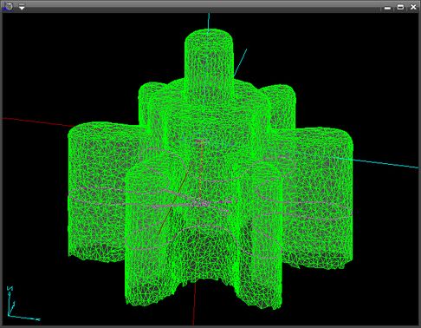
Task: Click the horizontal axis arrow of orientation triad
Action: pyautogui.click(x=24, y=318)
